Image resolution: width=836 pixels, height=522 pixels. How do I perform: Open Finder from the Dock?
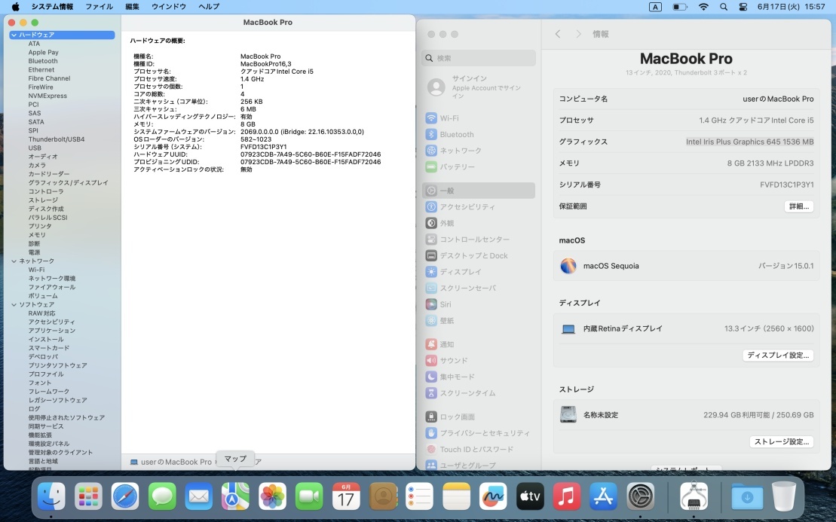click(x=52, y=496)
